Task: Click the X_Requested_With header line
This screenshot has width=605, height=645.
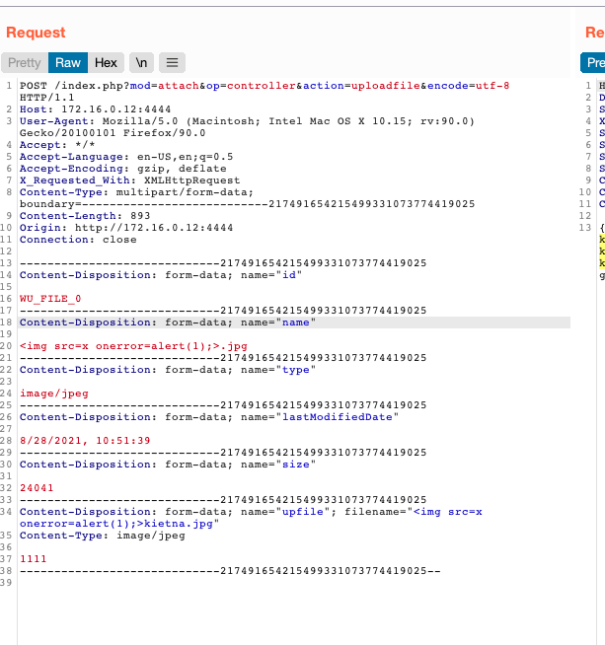Action: coord(129,180)
